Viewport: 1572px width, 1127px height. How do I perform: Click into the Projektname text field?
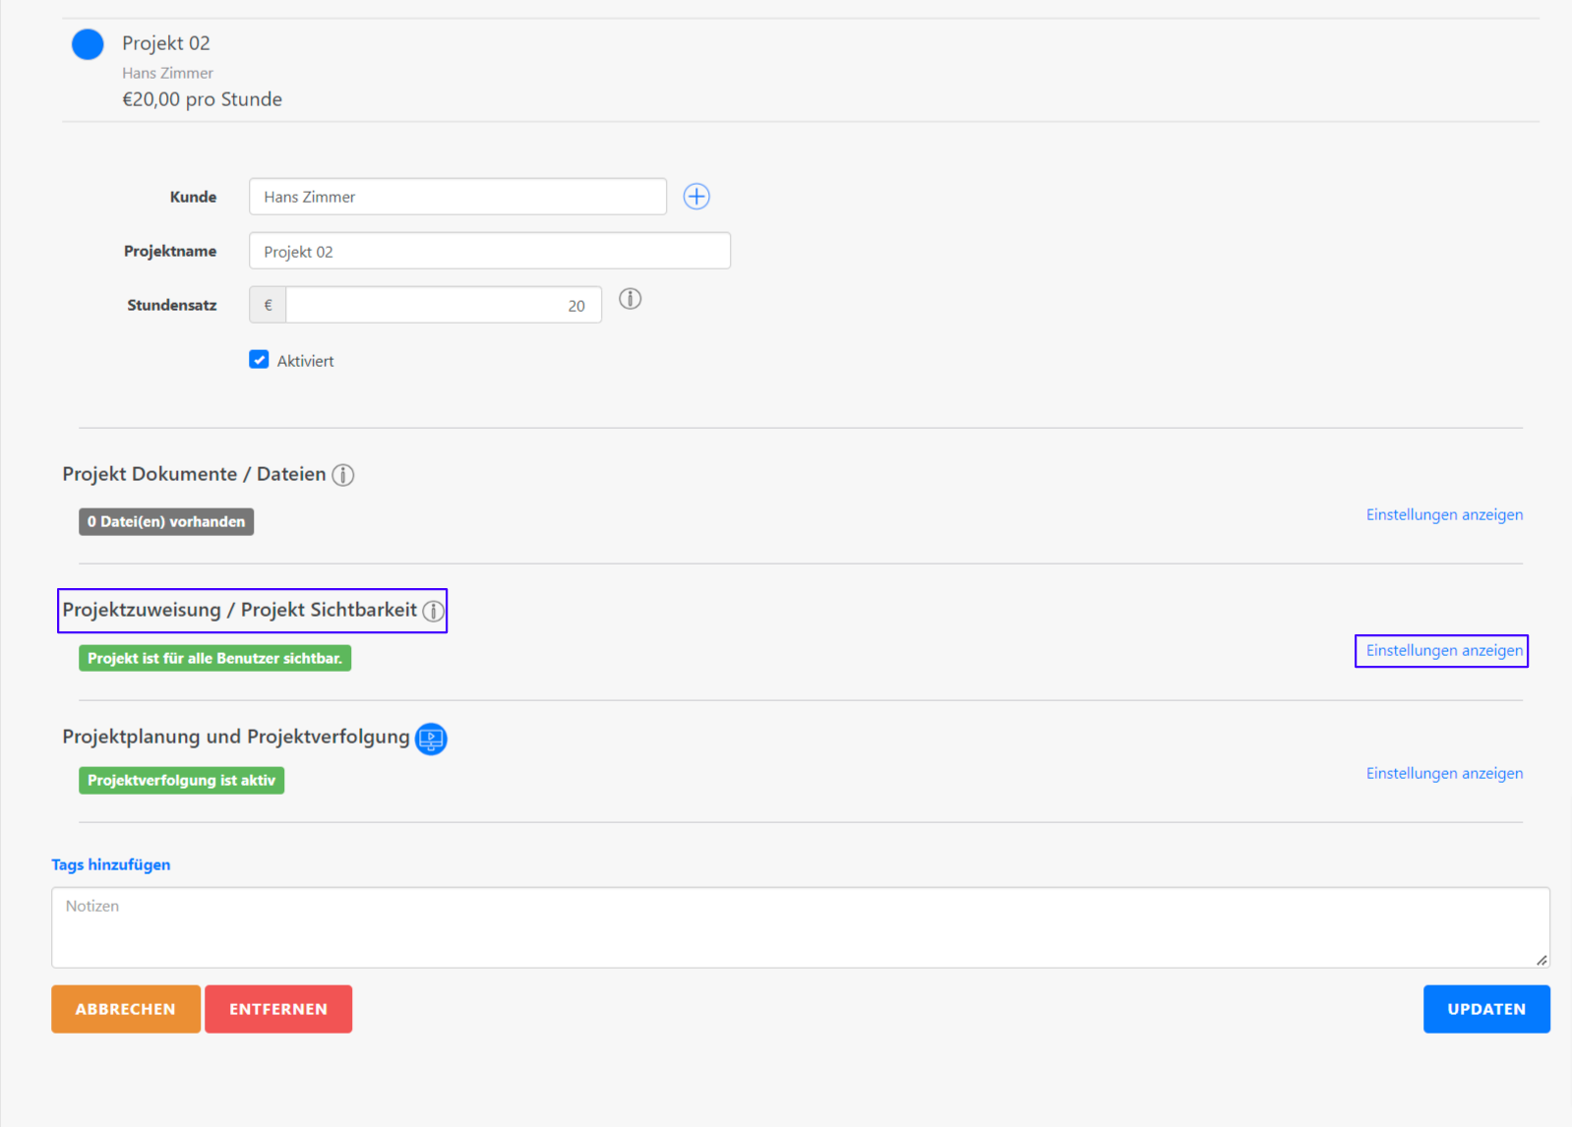pos(489,251)
